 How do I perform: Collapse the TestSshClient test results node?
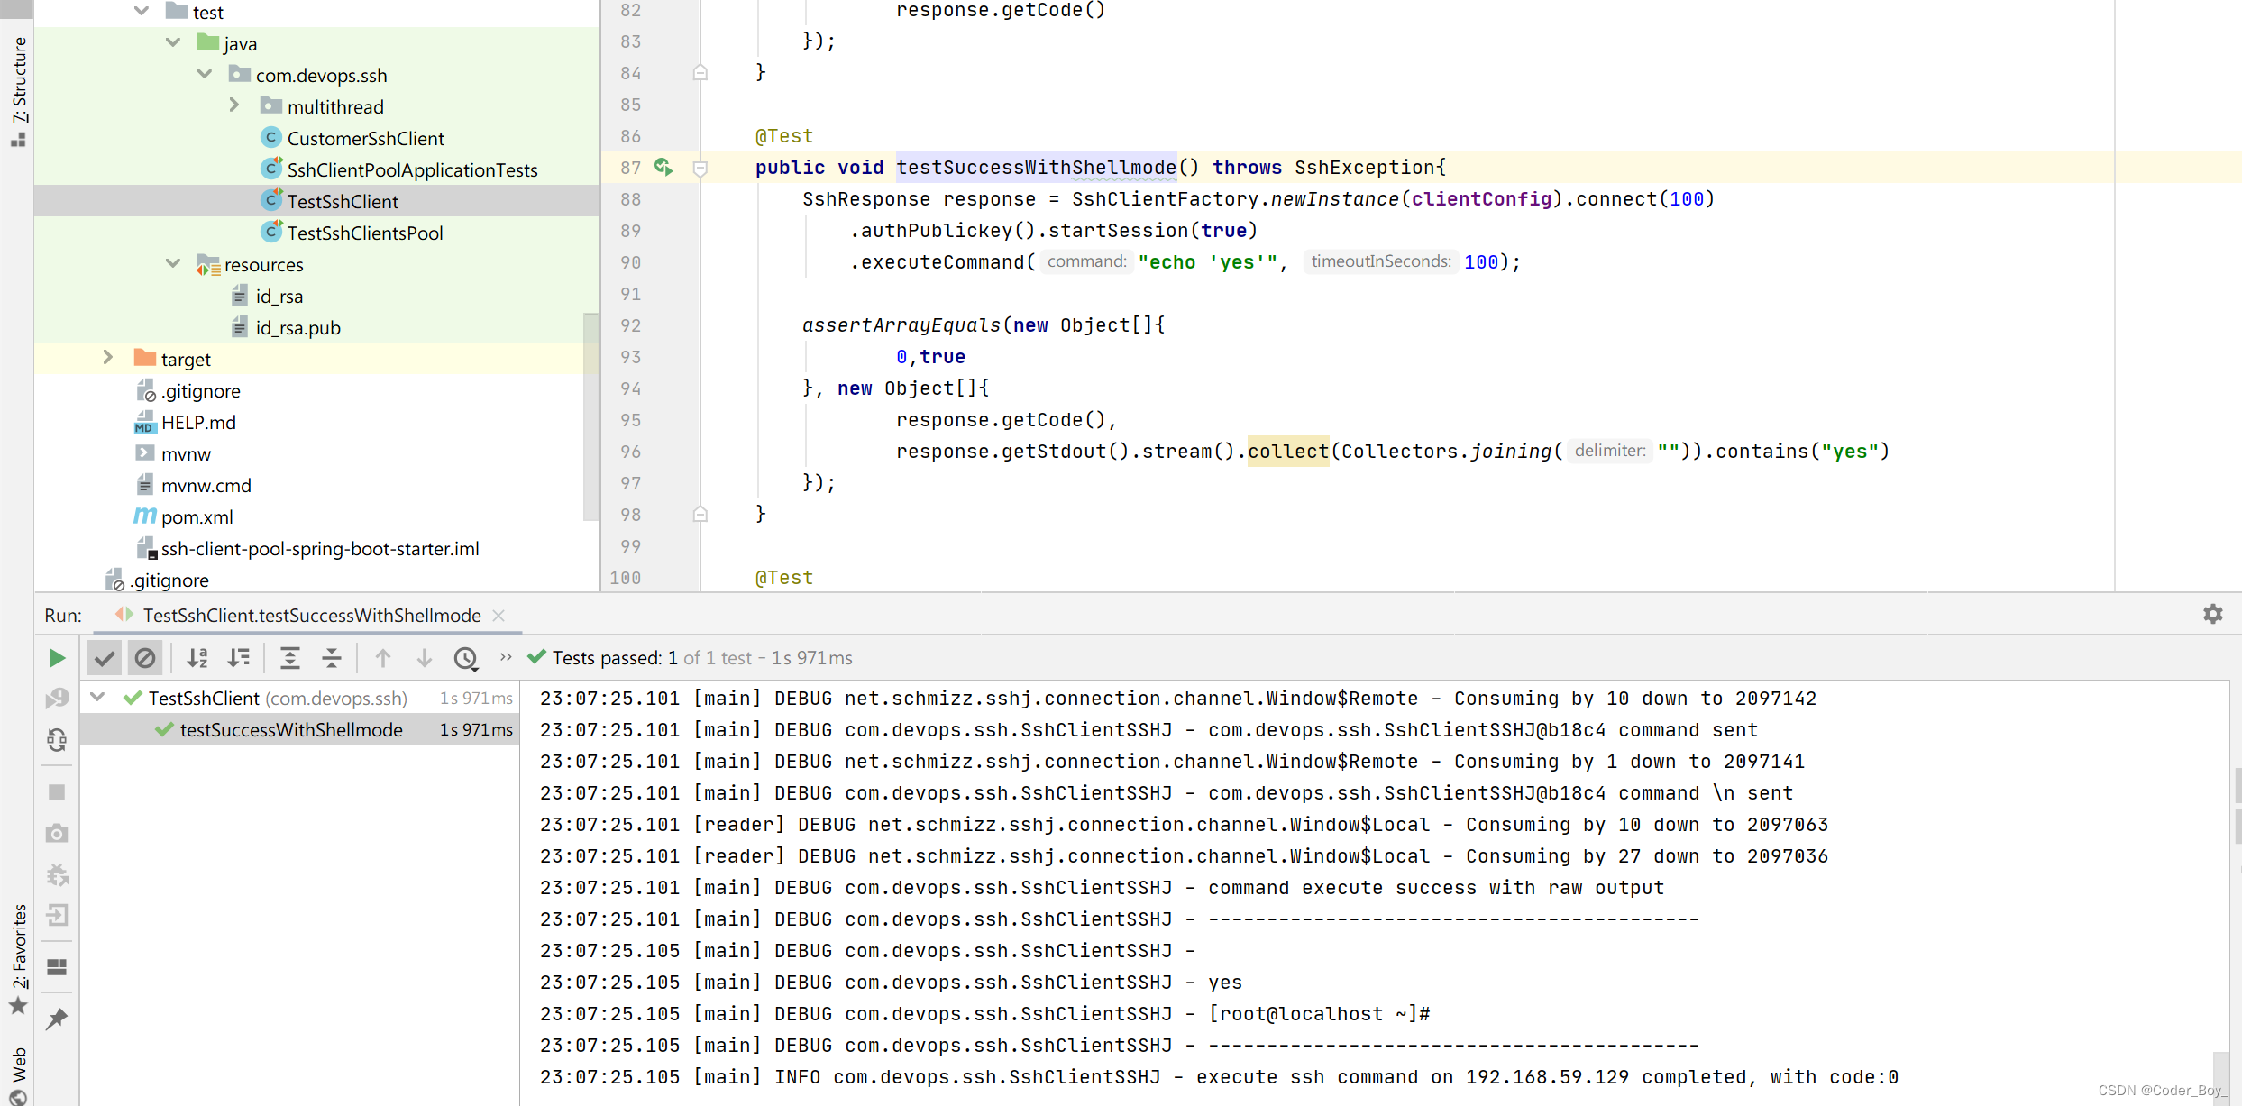tap(98, 698)
